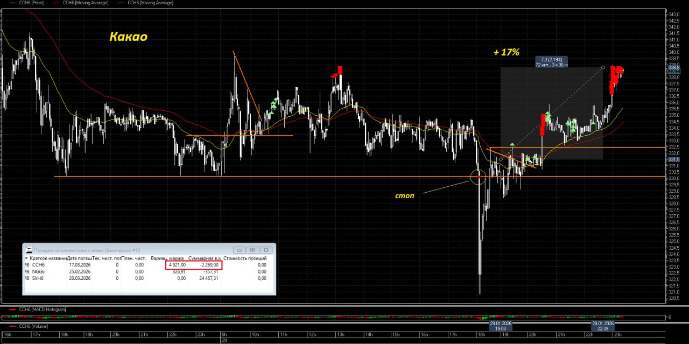Screen dimensions: 689x344
Task: Click the 16h label on time axis
Action: (x=6, y=334)
